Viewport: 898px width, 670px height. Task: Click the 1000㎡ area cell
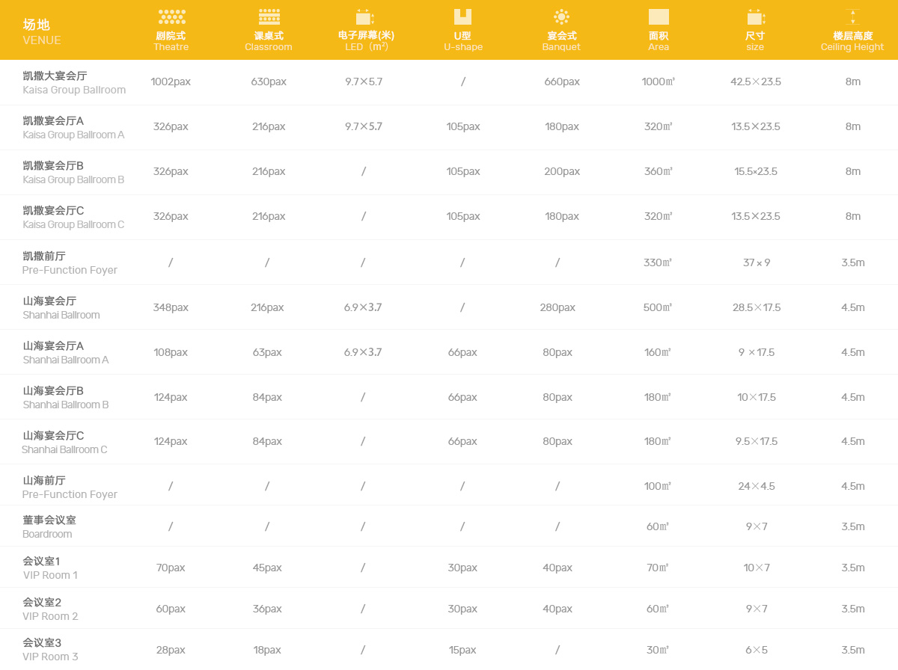tap(659, 82)
